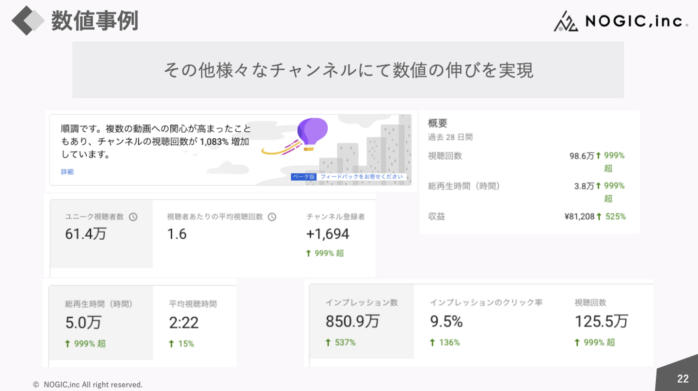Click the blue ベータ版 badge
The image size is (698, 391).
pyautogui.click(x=303, y=177)
